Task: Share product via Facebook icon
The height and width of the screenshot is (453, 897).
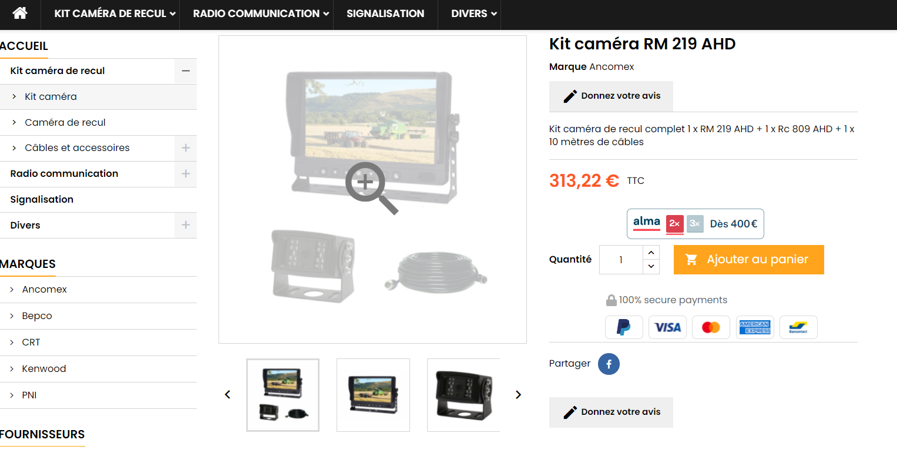Action: coord(609,364)
